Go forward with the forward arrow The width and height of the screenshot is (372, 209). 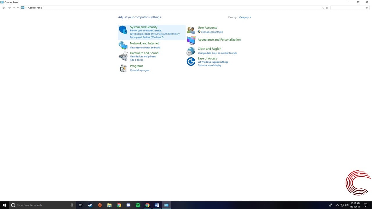[x=9, y=8]
